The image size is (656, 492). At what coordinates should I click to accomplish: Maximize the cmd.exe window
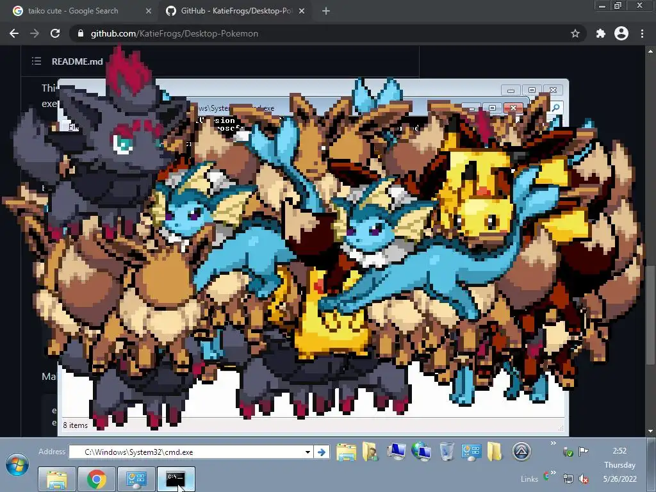493,108
